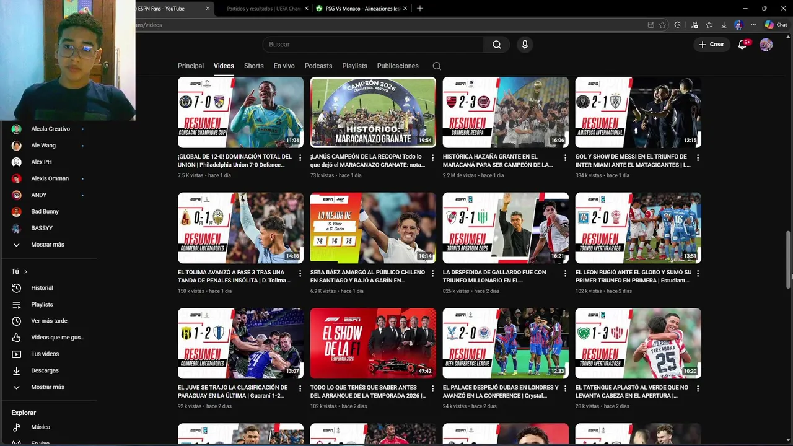Image resolution: width=793 pixels, height=446 pixels.
Task: Open options menu for Gol y show de Messi video
Action: (698, 158)
